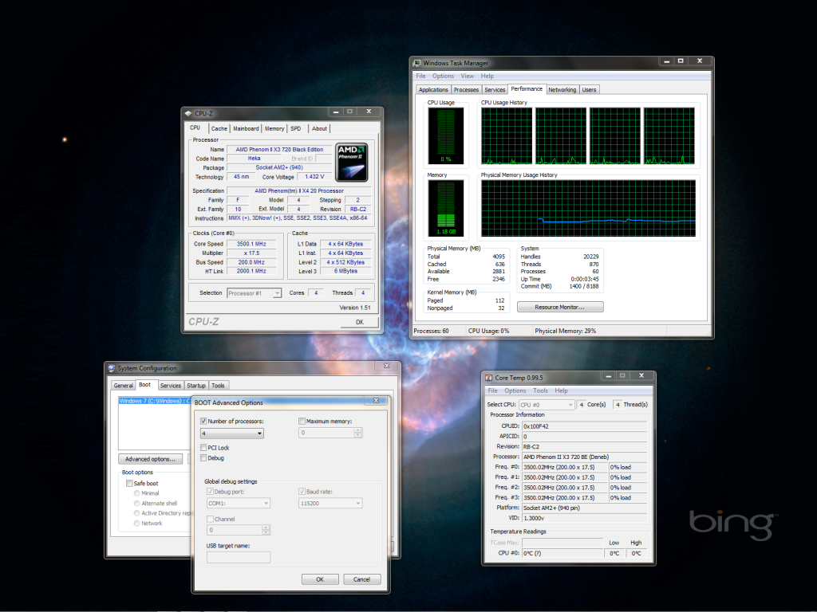Open the Users tab in Task Manager
The width and height of the screenshot is (817, 612).
pos(589,89)
